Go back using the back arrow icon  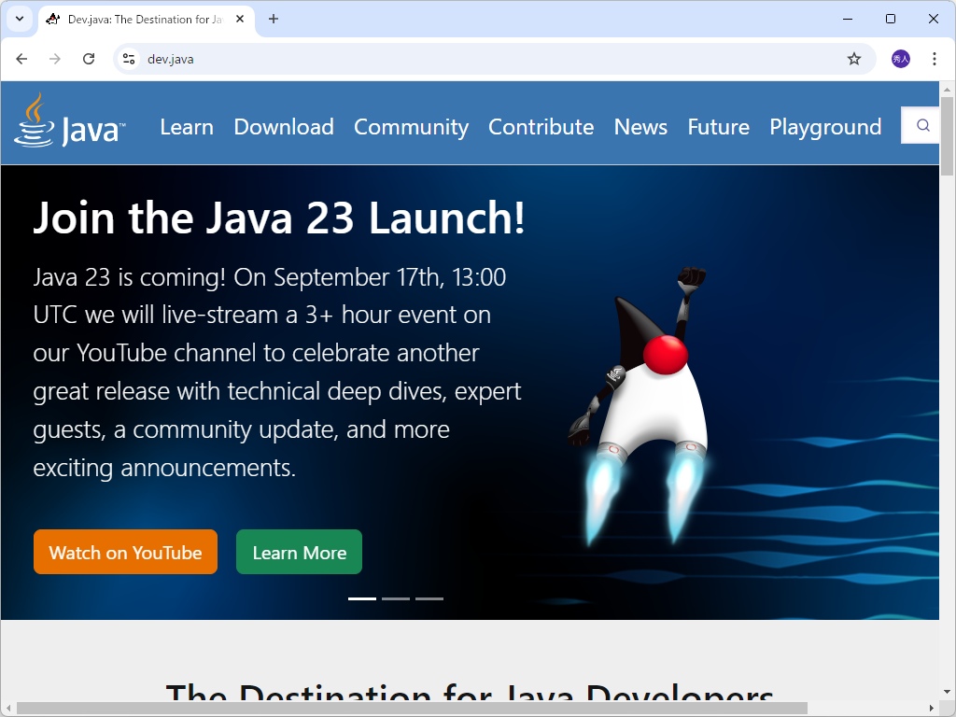pyautogui.click(x=21, y=58)
